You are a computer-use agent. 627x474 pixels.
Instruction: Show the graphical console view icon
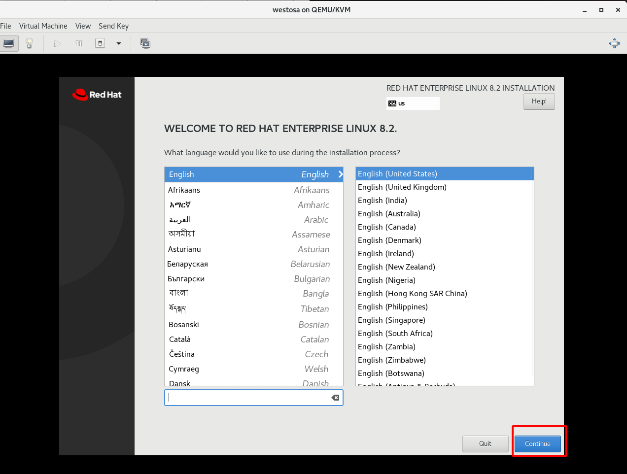pos(8,43)
